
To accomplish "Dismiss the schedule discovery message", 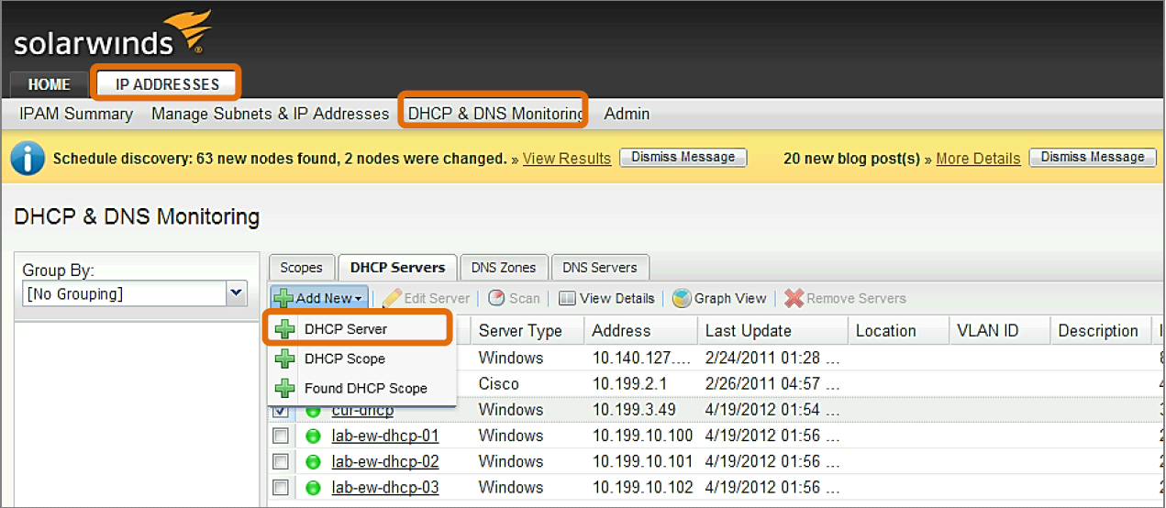I will click(x=683, y=158).
